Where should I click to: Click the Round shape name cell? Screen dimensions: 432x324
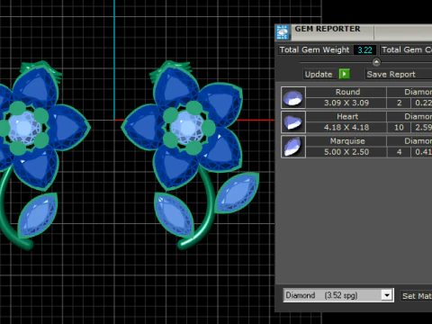[346, 92]
